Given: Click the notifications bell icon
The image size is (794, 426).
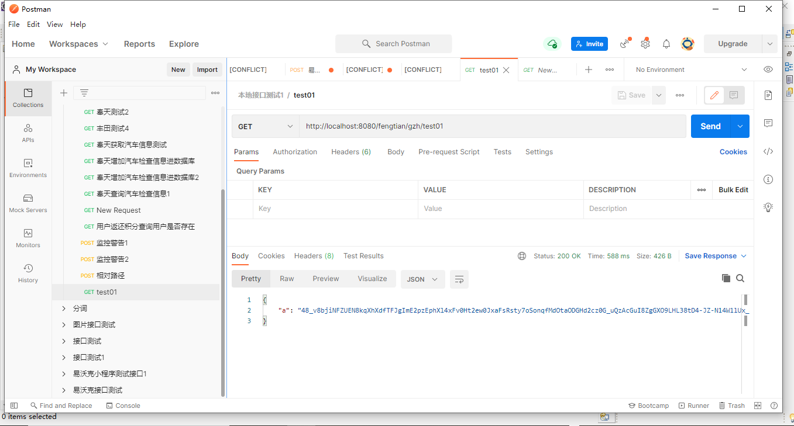Looking at the screenshot, I should coord(666,44).
